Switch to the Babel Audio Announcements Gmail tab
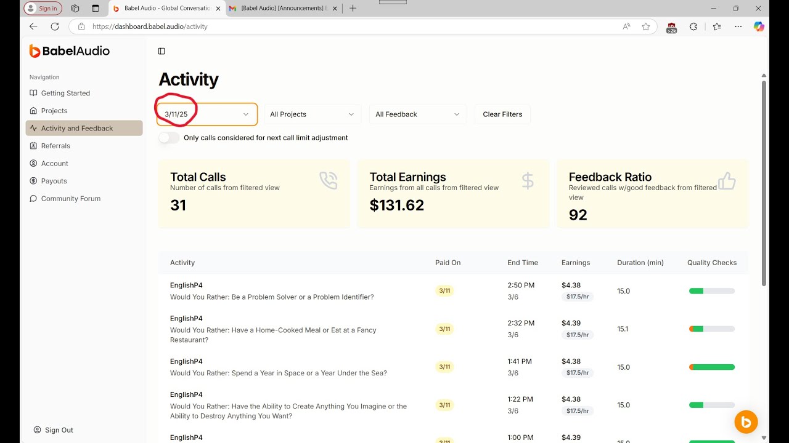789x443 pixels. (x=282, y=9)
